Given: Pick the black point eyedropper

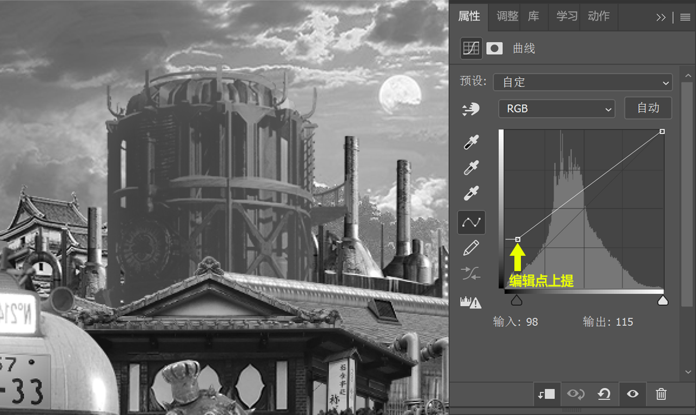Looking at the screenshot, I should 471,142.
